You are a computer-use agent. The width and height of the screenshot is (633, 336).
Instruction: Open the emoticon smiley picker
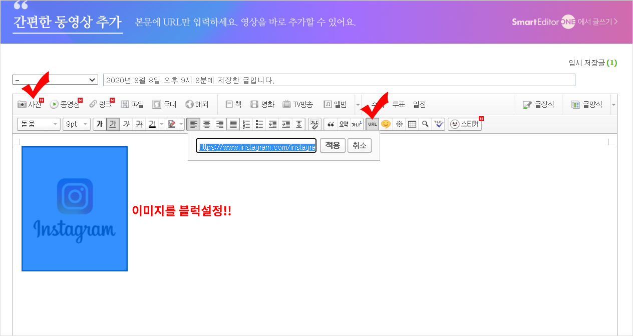click(386, 124)
